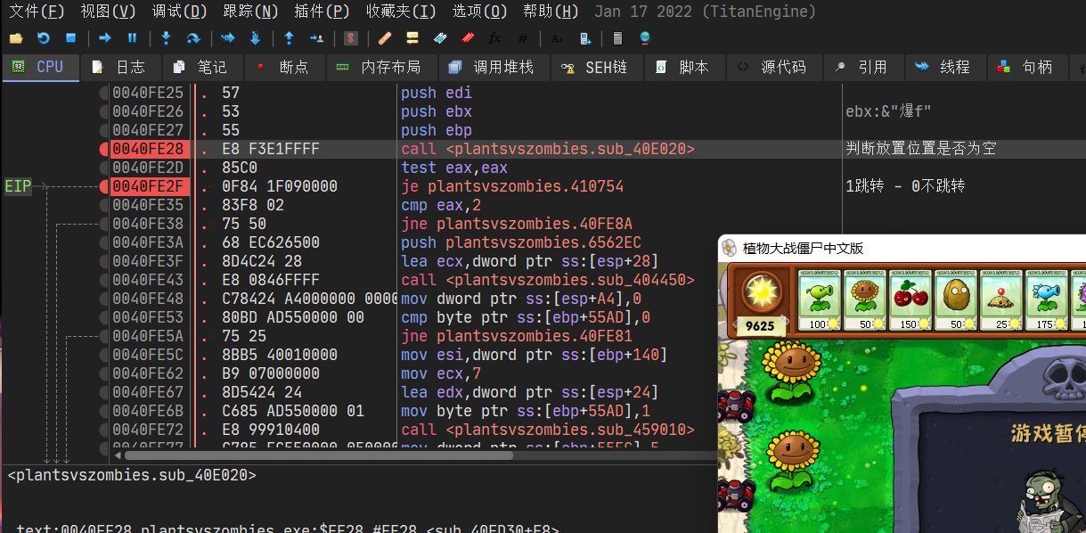
Task: Run the program with the arrow icon
Action: click(105, 38)
